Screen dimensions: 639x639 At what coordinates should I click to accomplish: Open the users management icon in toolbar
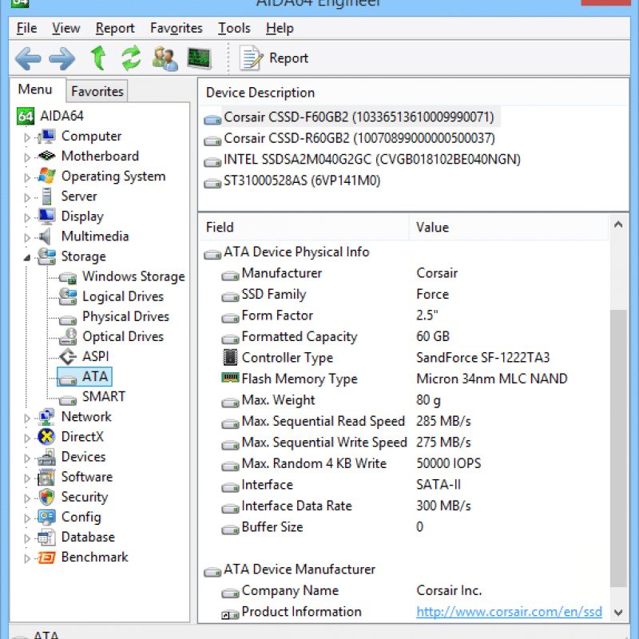(x=165, y=58)
